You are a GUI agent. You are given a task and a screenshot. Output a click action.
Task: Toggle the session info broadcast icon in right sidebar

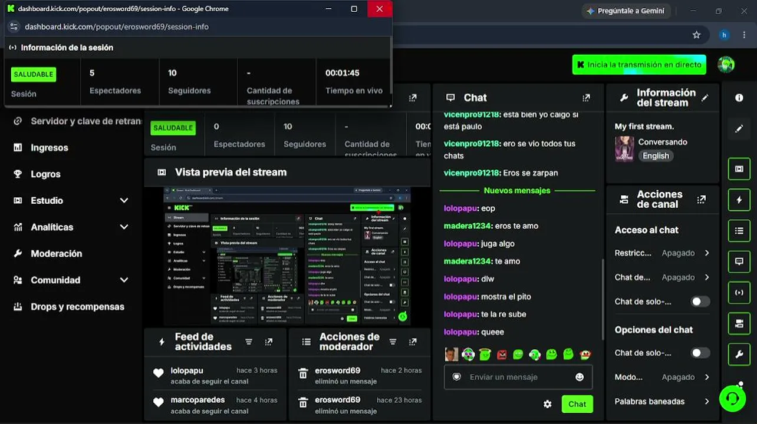point(739,293)
